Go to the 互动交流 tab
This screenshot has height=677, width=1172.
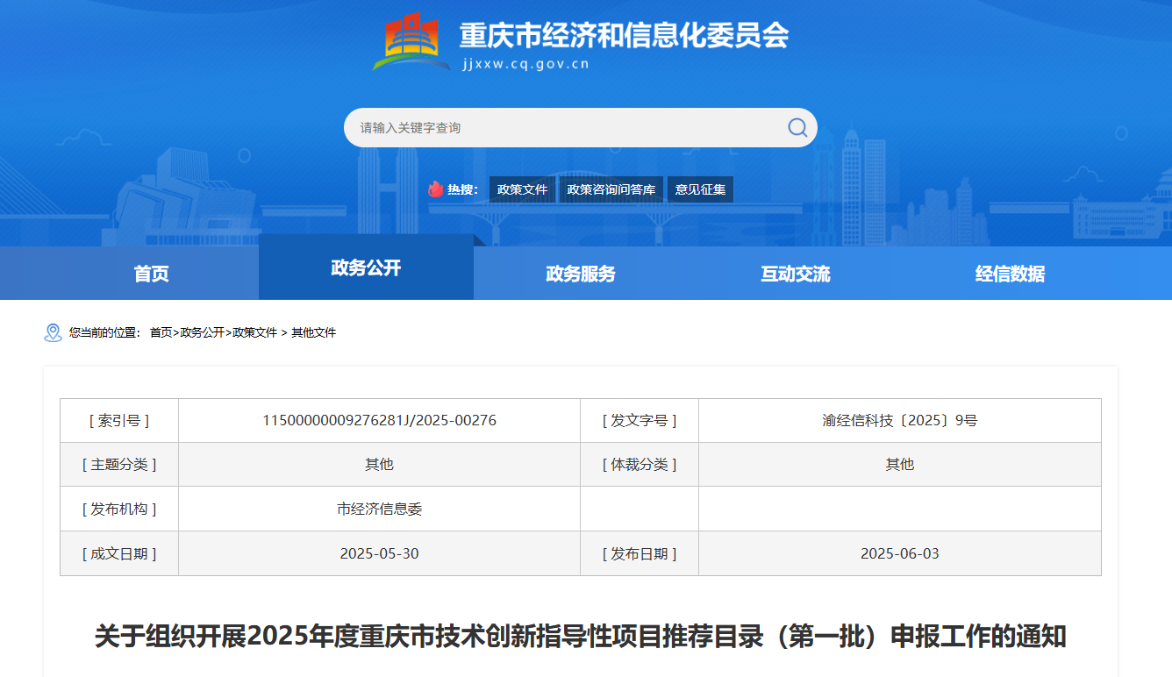[796, 274]
